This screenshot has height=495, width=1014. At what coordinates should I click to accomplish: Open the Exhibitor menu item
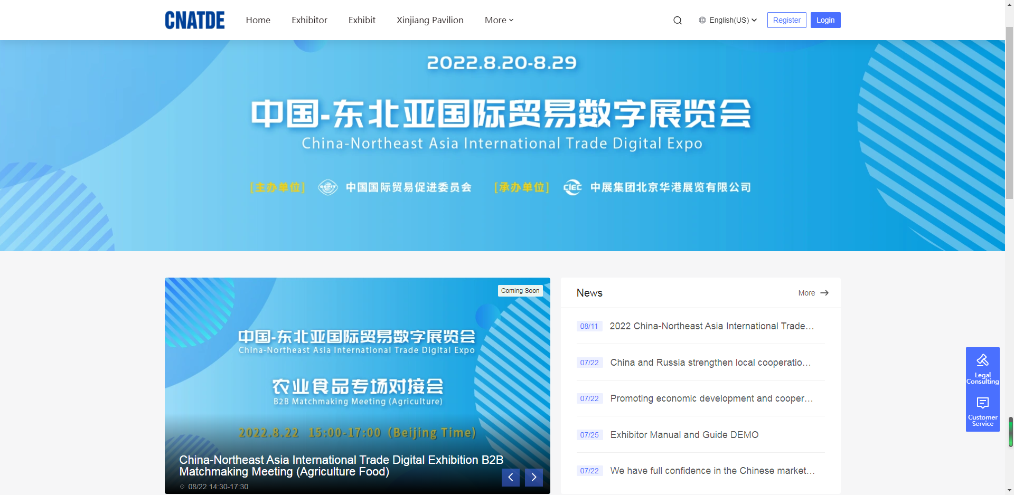309,20
